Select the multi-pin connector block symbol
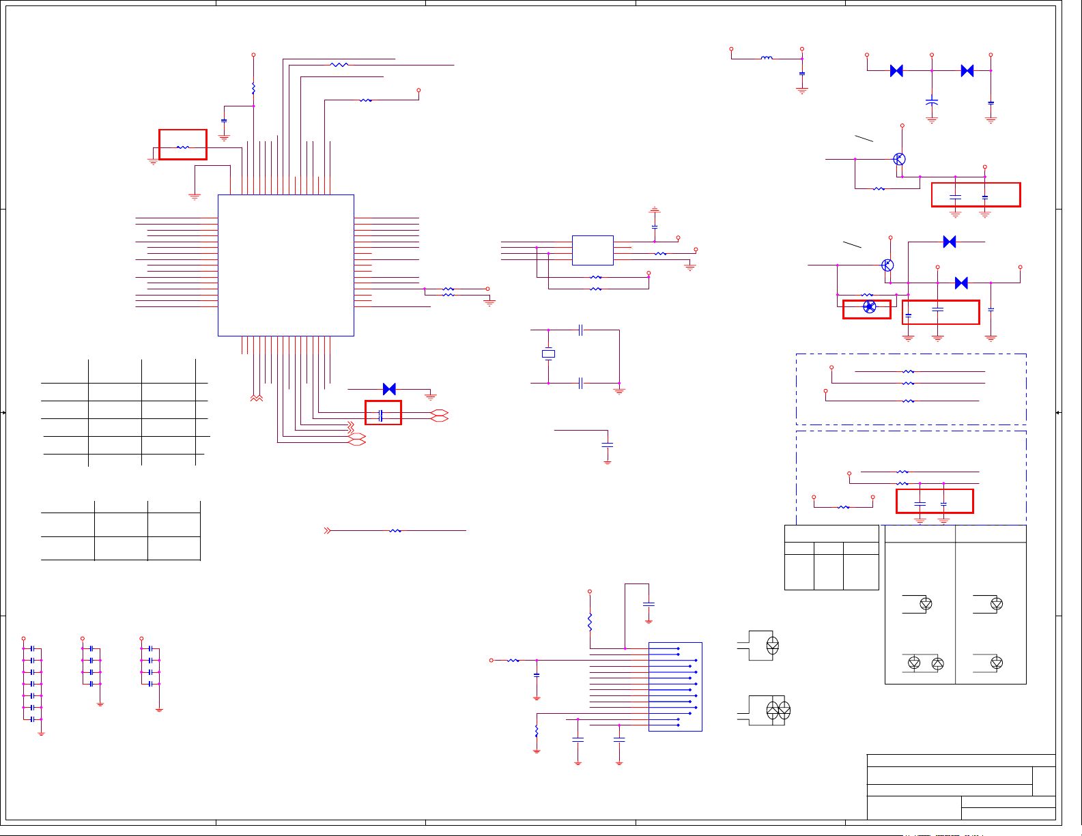 tap(675, 687)
